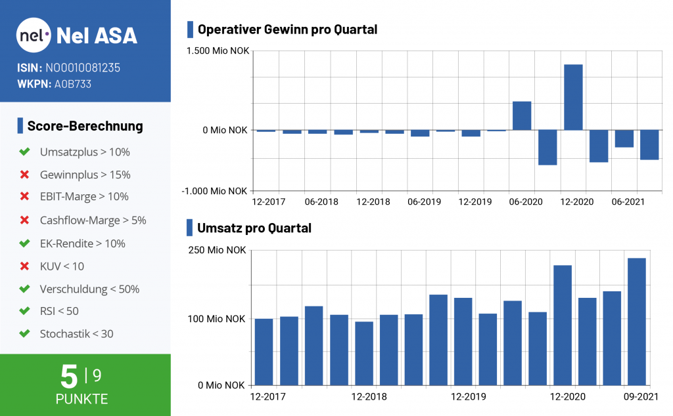Select the 'EBIT-Marge > 10%' criterion text
The height and width of the screenshot is (416, 673).
84,197
